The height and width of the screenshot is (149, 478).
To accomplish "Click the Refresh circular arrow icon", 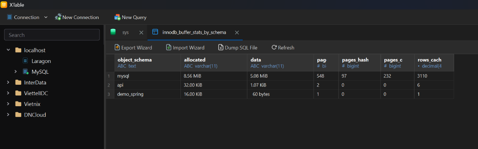I will [x=274, y=48].
